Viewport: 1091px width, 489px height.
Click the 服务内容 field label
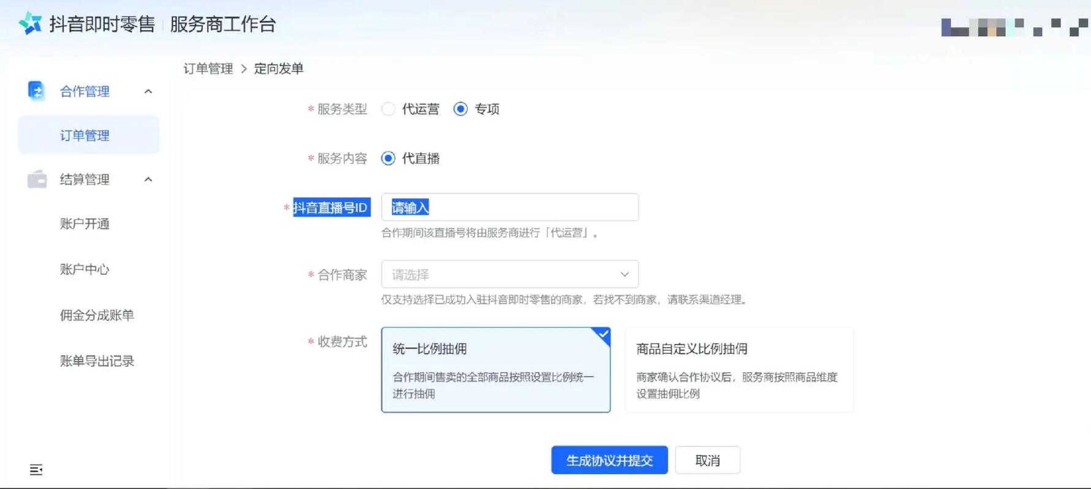click(x=342, y=158)
